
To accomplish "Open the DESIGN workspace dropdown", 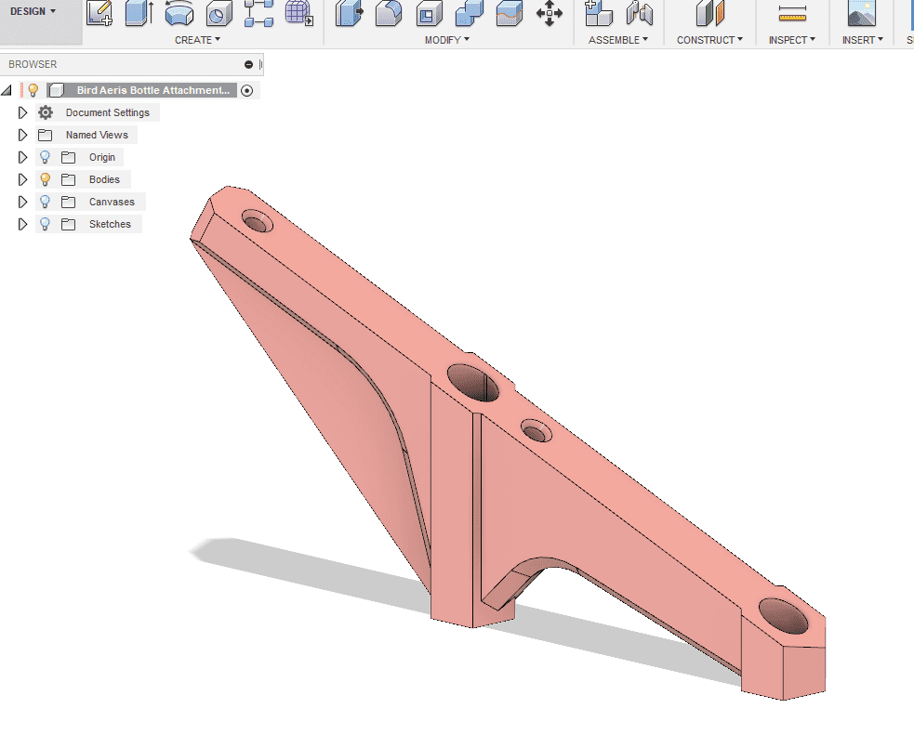I will [33, 11].
